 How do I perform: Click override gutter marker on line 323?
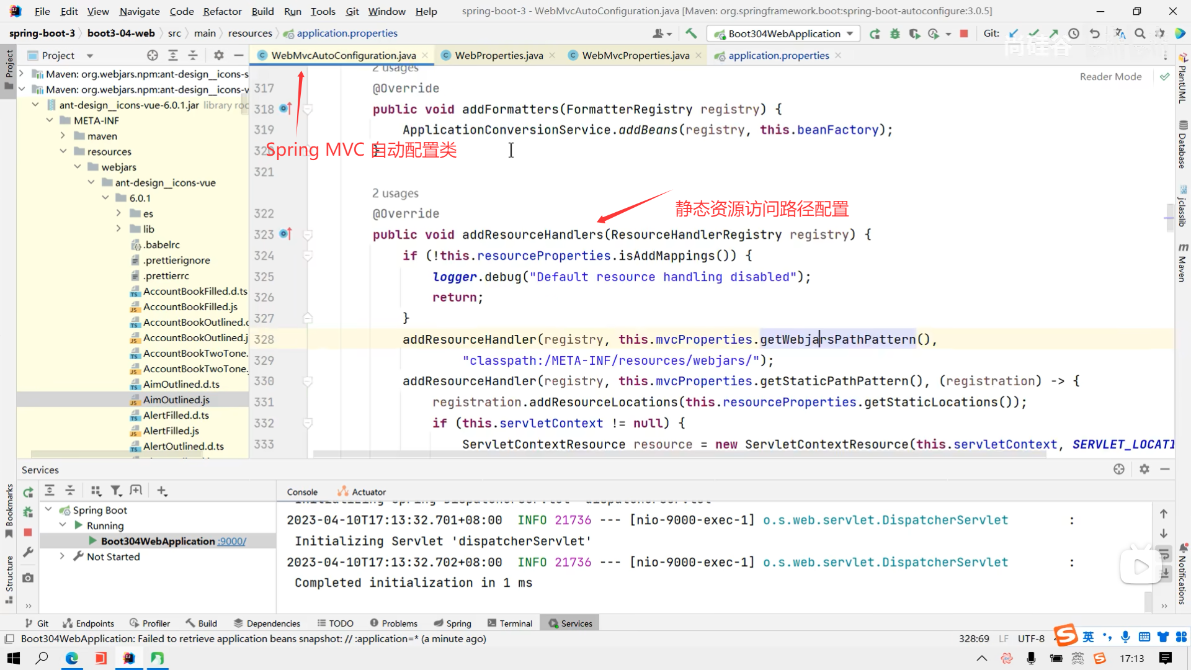click(285, 234)
